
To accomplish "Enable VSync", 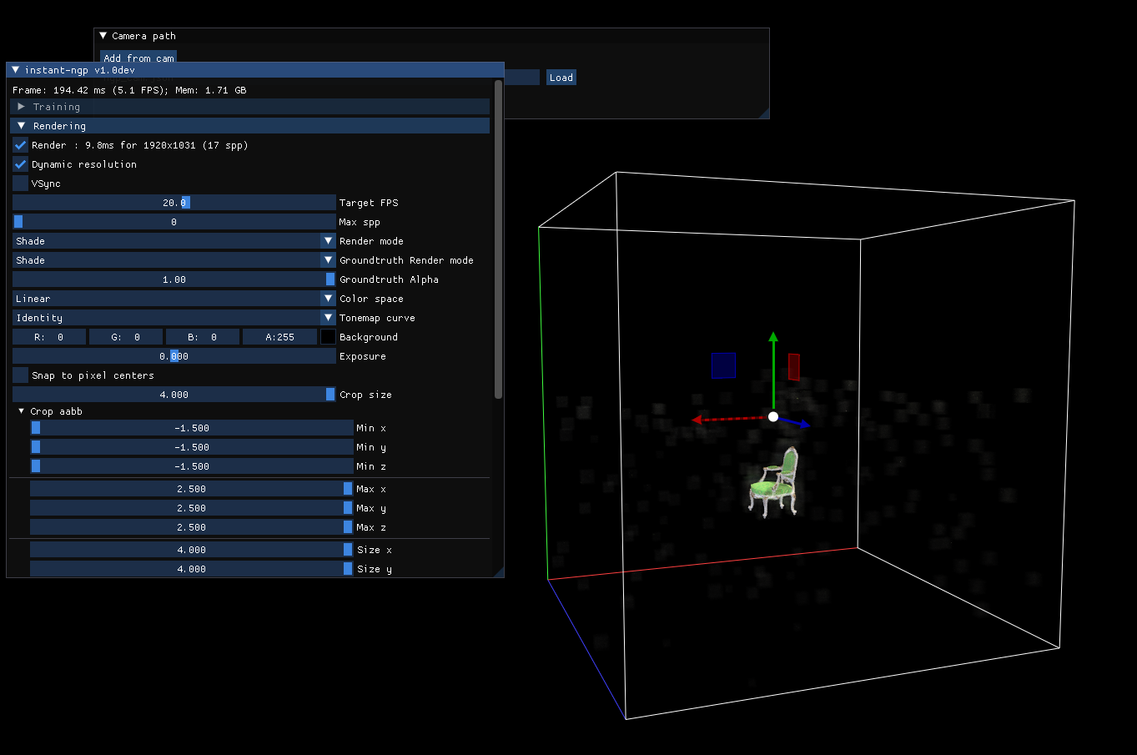I will tap(19, 183).
